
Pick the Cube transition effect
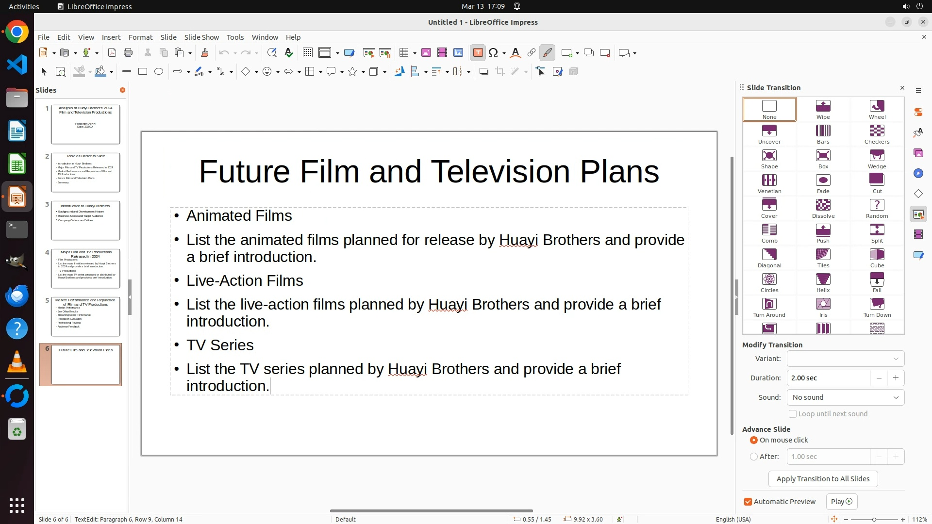[x=877, y=255]
